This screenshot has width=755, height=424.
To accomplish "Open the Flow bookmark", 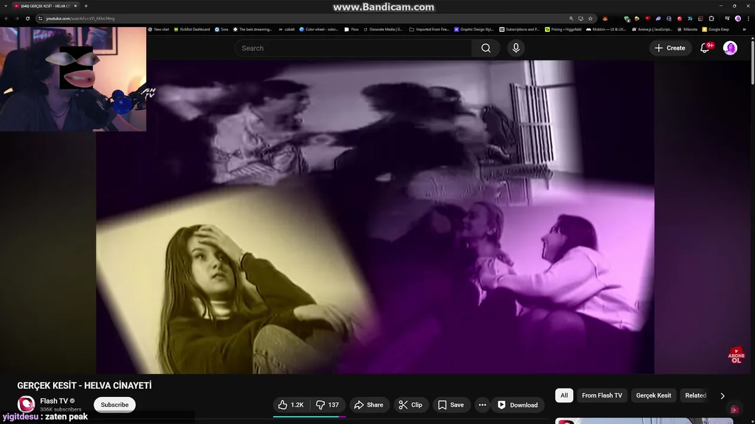I will point(352,29).
